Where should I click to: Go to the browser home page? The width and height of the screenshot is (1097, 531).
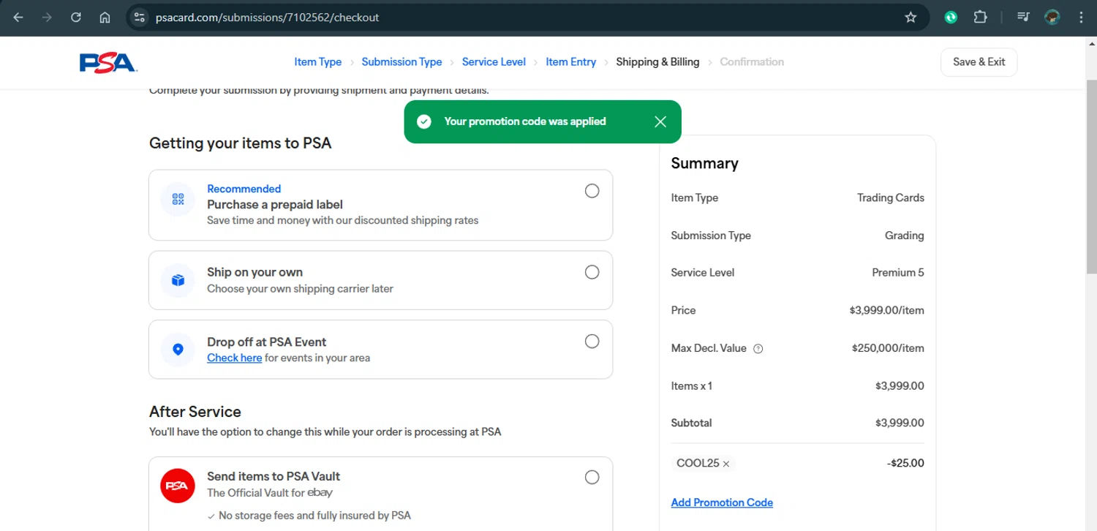tap(105, 18)
